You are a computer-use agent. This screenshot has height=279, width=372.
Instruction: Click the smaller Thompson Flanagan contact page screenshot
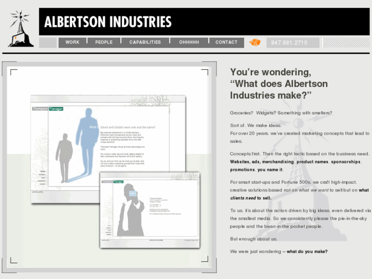[150, 210]
